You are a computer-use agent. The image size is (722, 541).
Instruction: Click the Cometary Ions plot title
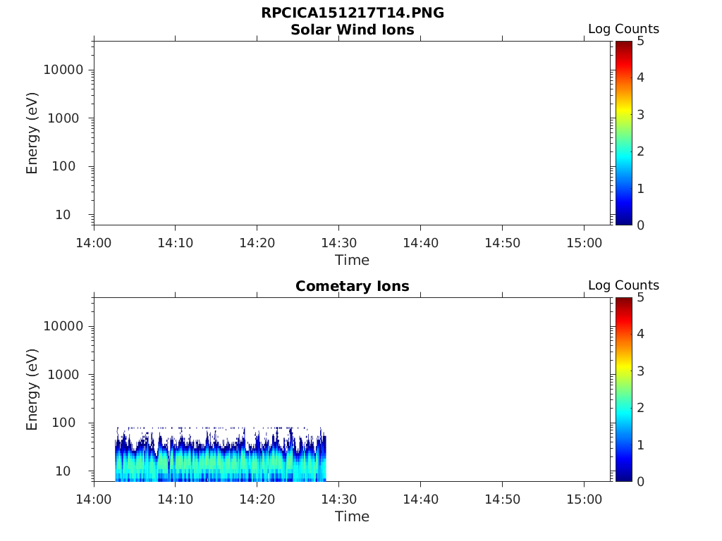pos(353,286)
